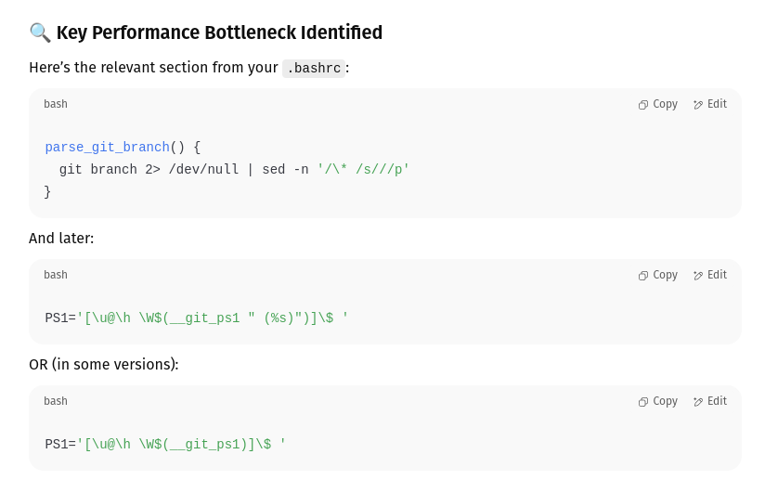This screenshot has width=765, height=480.
Task: Click the Key Performance Bottleneck Identified heading
Action: pos(219,32)
